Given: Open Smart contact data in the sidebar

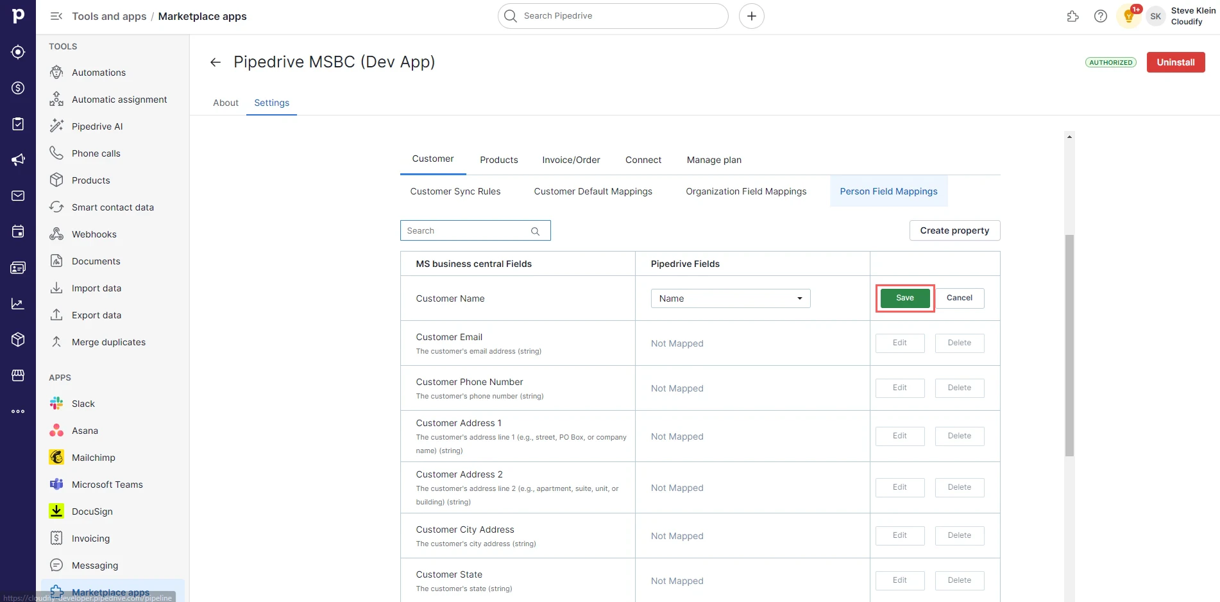Looking at the screenshot, I should pyautogui.click(x=113, y=207).
